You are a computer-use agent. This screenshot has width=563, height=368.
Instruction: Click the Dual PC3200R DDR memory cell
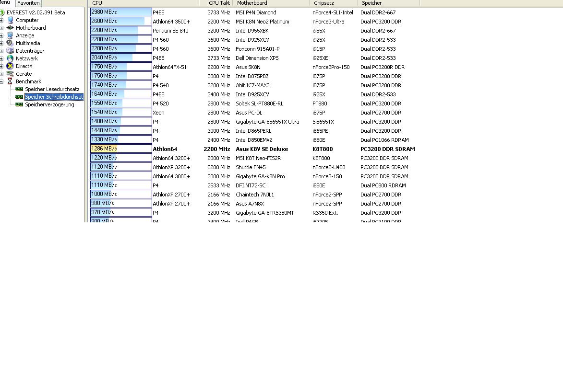click(x=383, y=68)
